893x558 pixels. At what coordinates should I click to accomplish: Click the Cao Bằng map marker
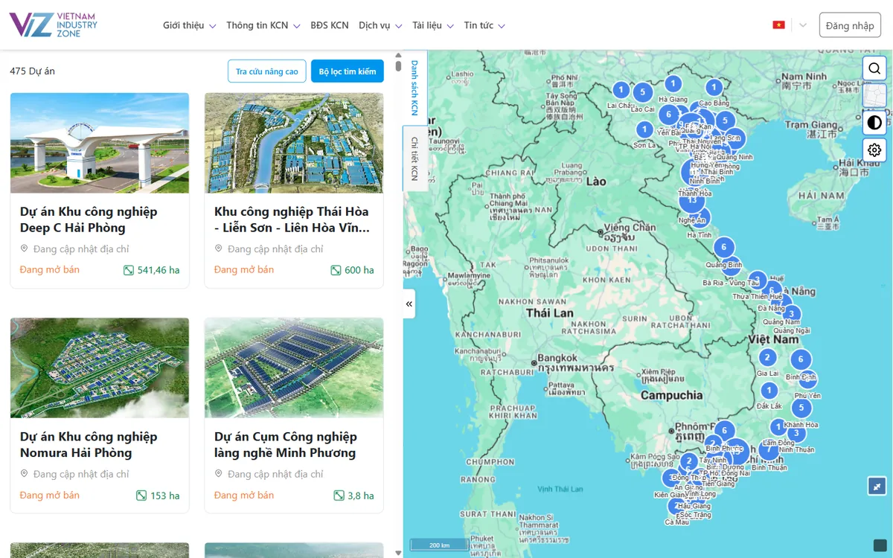coord(714,88)
